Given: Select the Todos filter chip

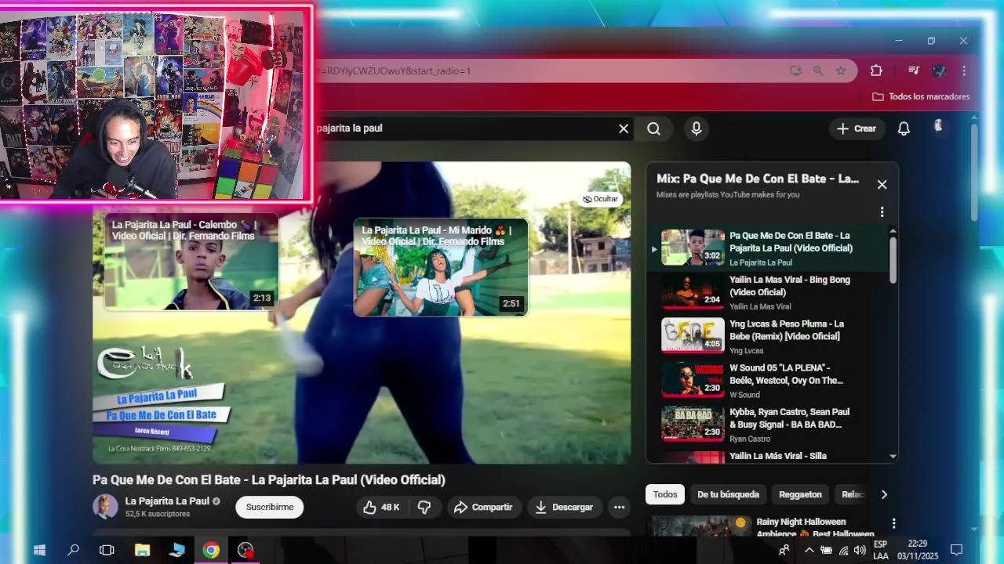Looking at the screenshot, I should point(665,494).
